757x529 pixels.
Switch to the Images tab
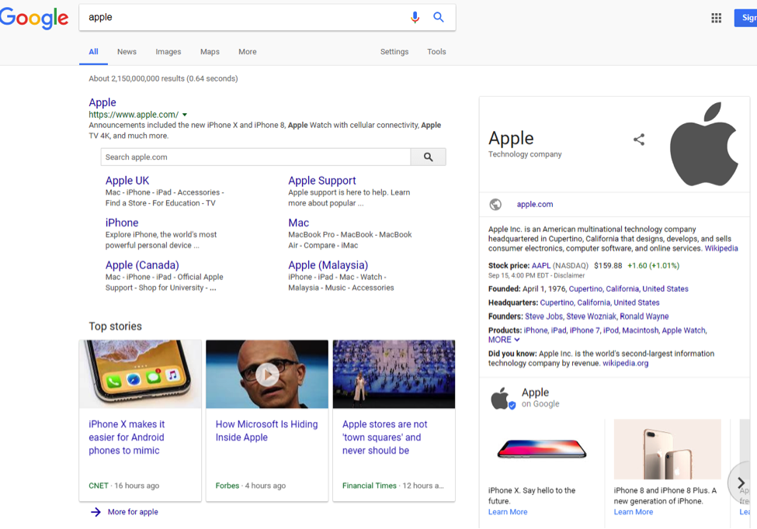(x=168, y=52)
